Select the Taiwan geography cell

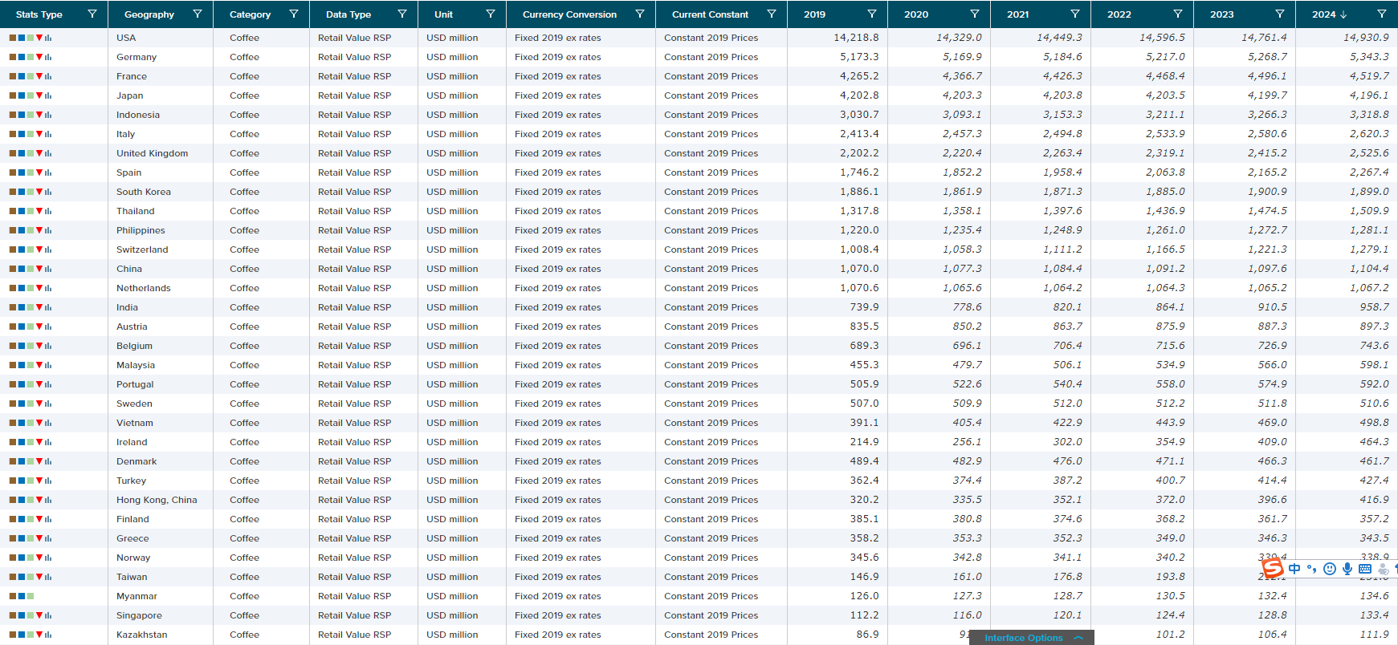click(x=161, y=577)
